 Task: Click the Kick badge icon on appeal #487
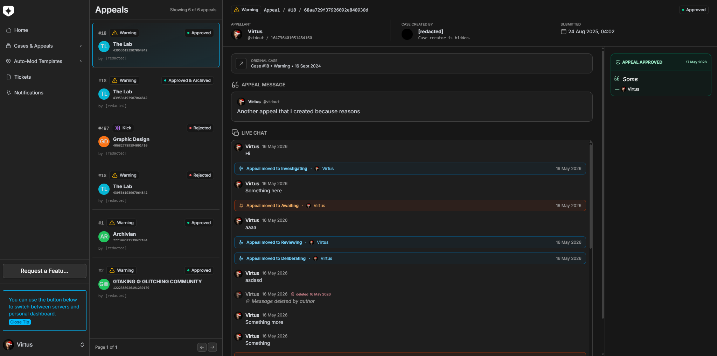pos(118,128)
